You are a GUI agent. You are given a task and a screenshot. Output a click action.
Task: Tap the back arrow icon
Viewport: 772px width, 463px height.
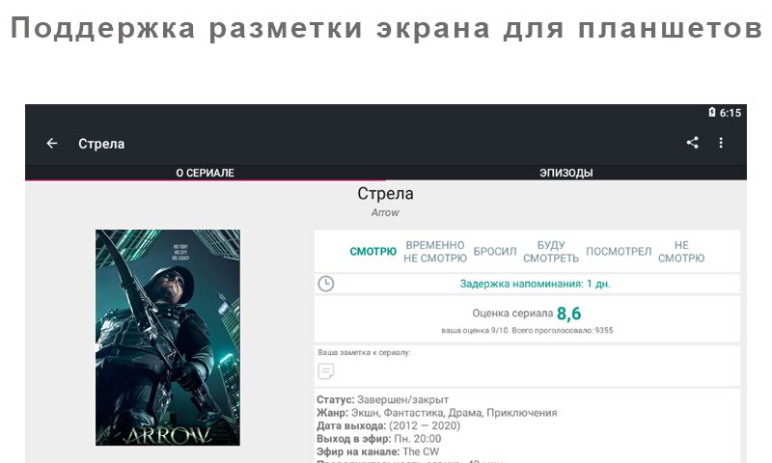click(x=52, y=143)
